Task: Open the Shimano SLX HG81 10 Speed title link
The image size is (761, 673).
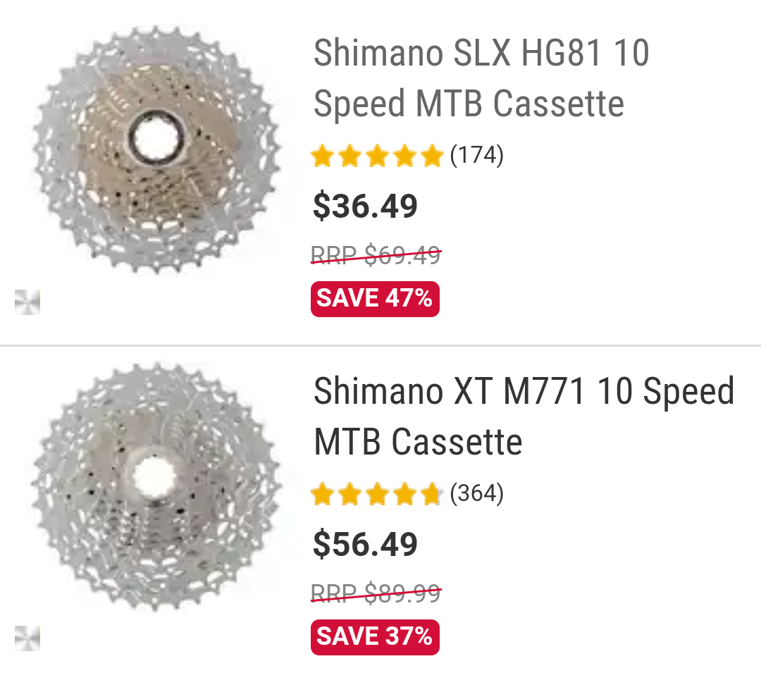Action: [x=481, y=78]
